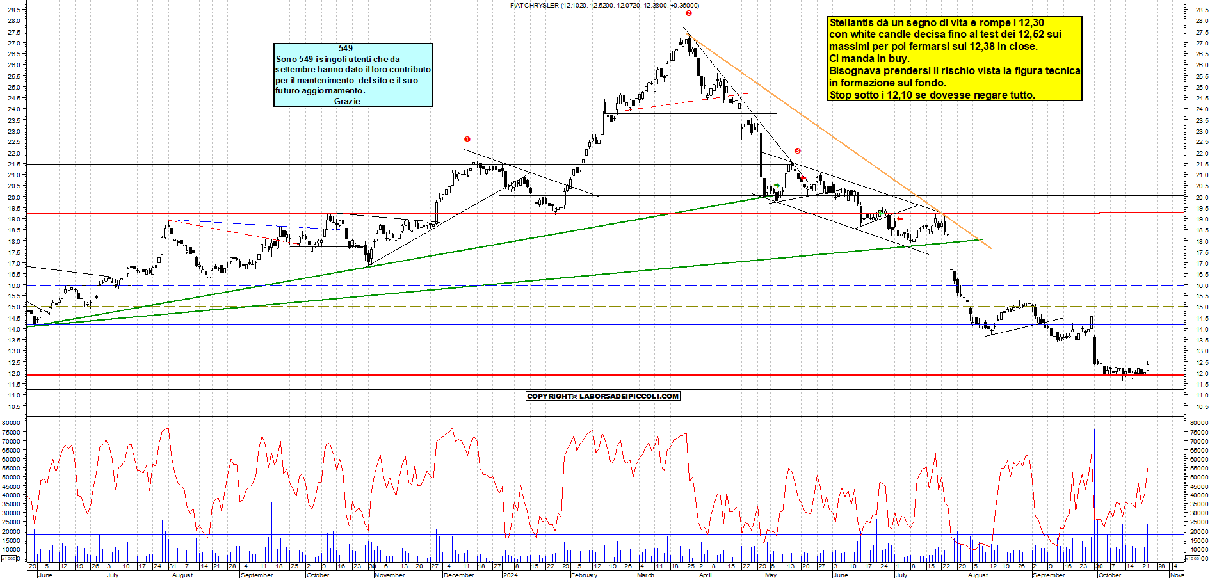Click 'Bisognava prendersi il rischio' line
This screenshot has width=1210, height=578.
(955, 71)
